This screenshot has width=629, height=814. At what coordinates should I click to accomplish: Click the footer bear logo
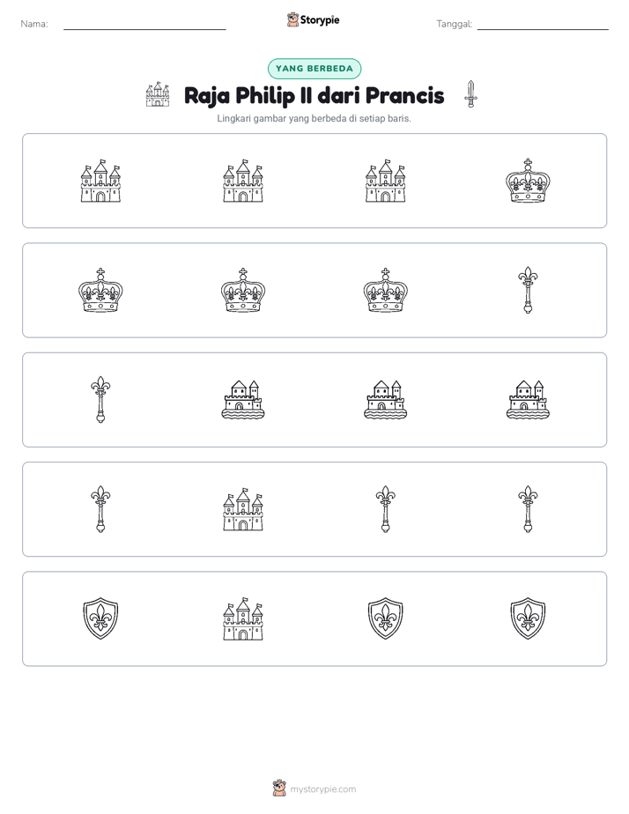[279, 788]
